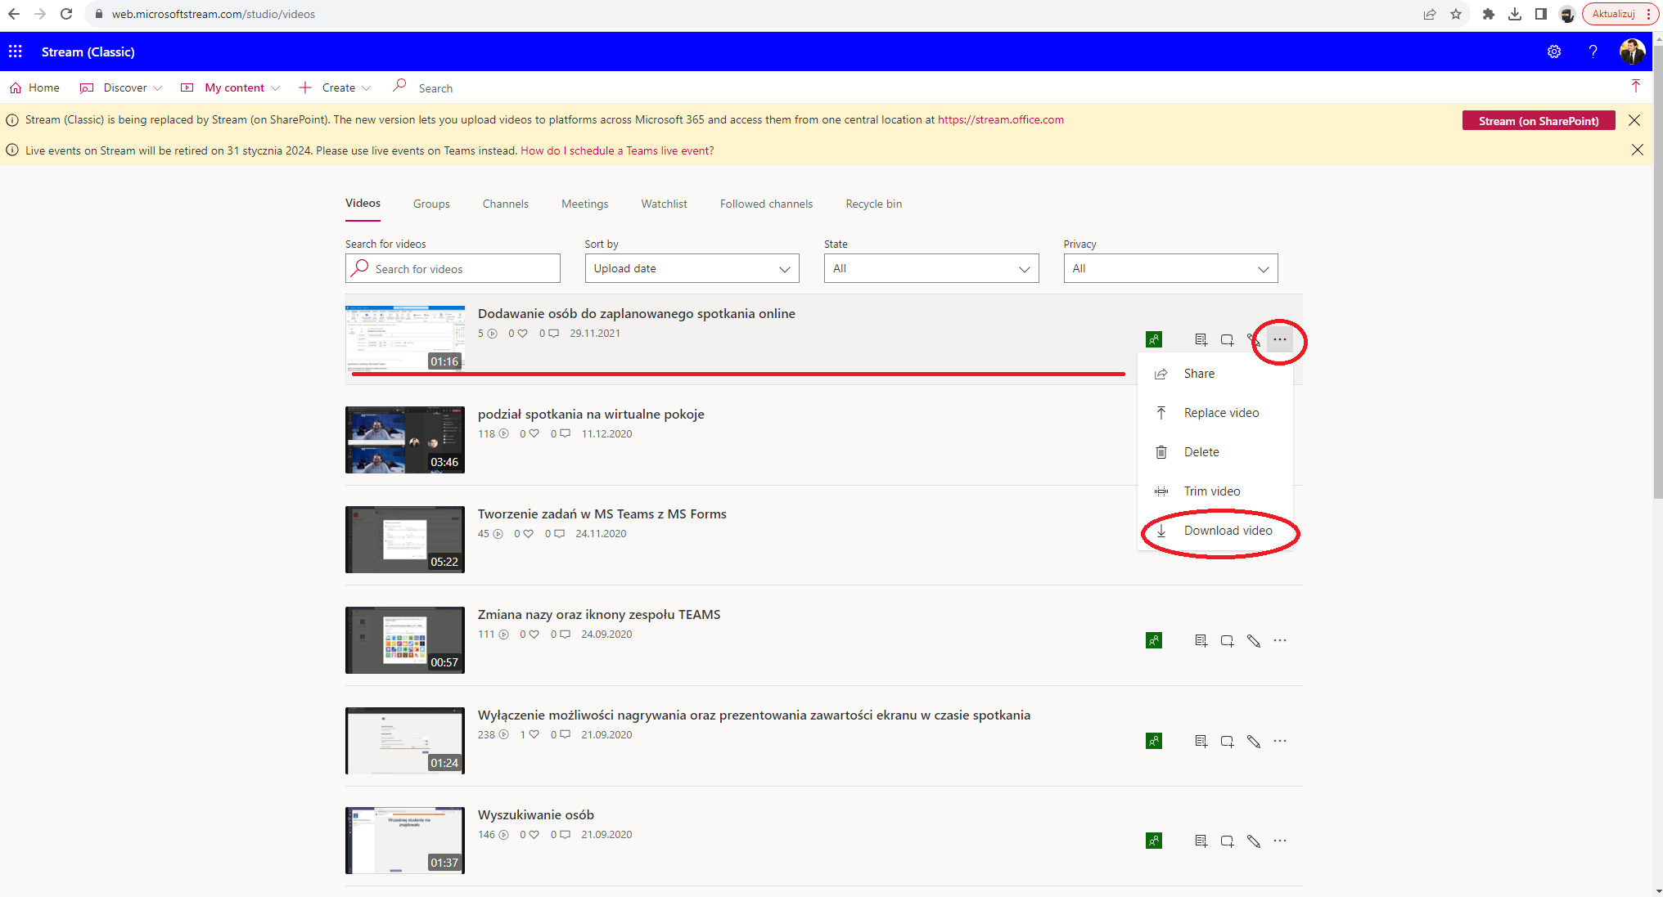Edit details of the 'Zmiana nazy' video
The image size is (1663, 897).
tap(1253, 640)
